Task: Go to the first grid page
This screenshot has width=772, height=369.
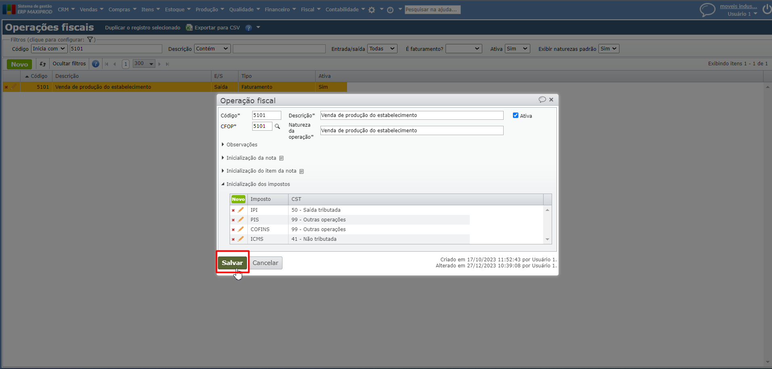Action: (107, 64)
